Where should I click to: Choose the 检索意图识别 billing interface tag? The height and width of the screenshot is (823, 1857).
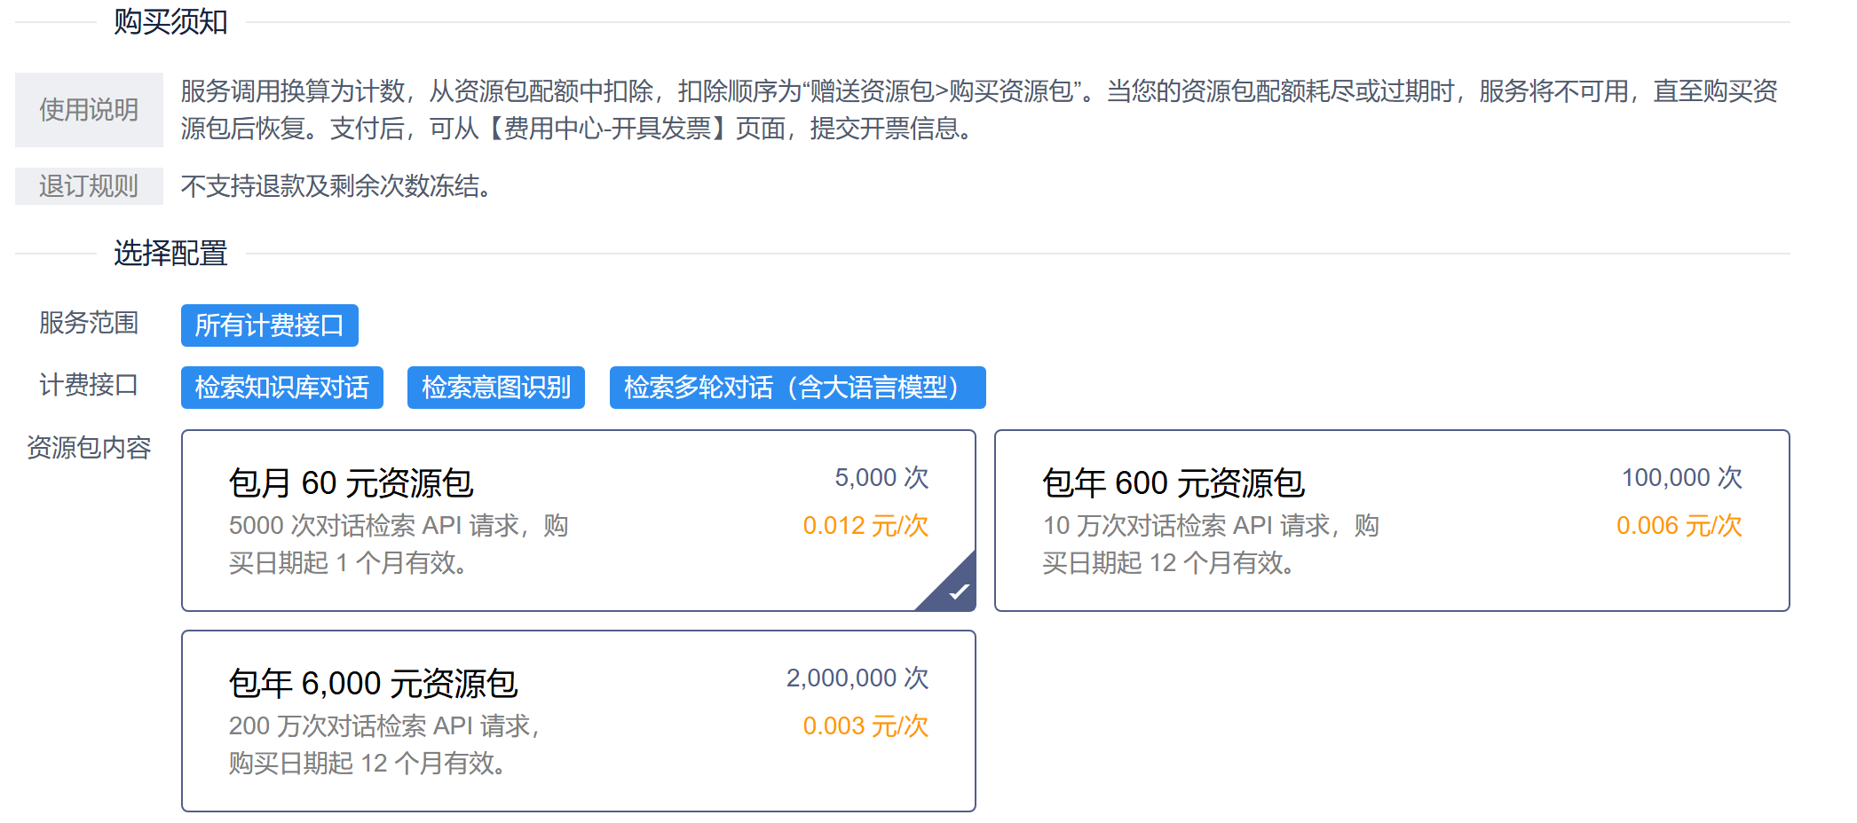[x=495, y=388]
